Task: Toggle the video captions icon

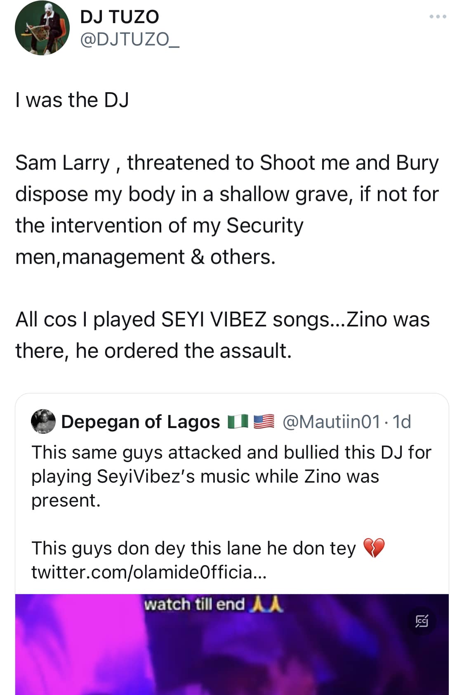Action: click(422, 621)
